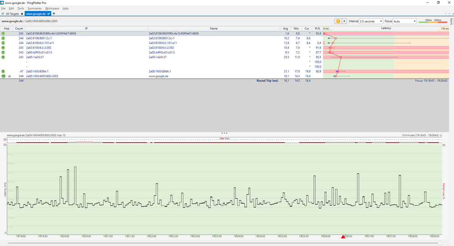This screenshot has height=246, width=454.
Task: Click the red timeline marker triangle
Action: coord(343,236)
